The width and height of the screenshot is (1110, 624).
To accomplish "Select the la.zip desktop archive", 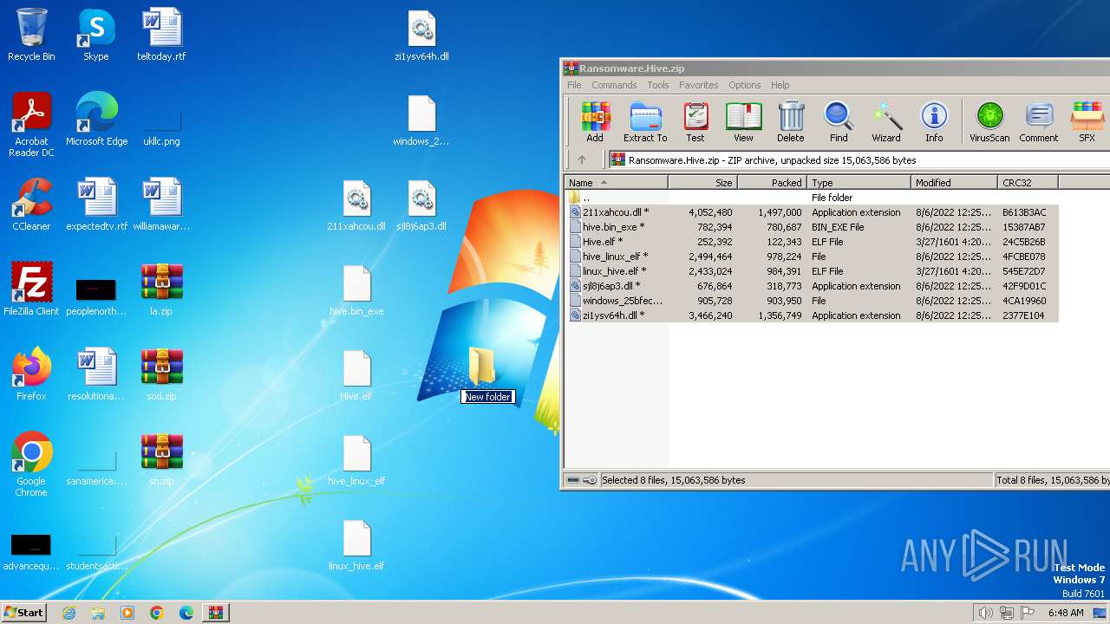I will 161,289.
